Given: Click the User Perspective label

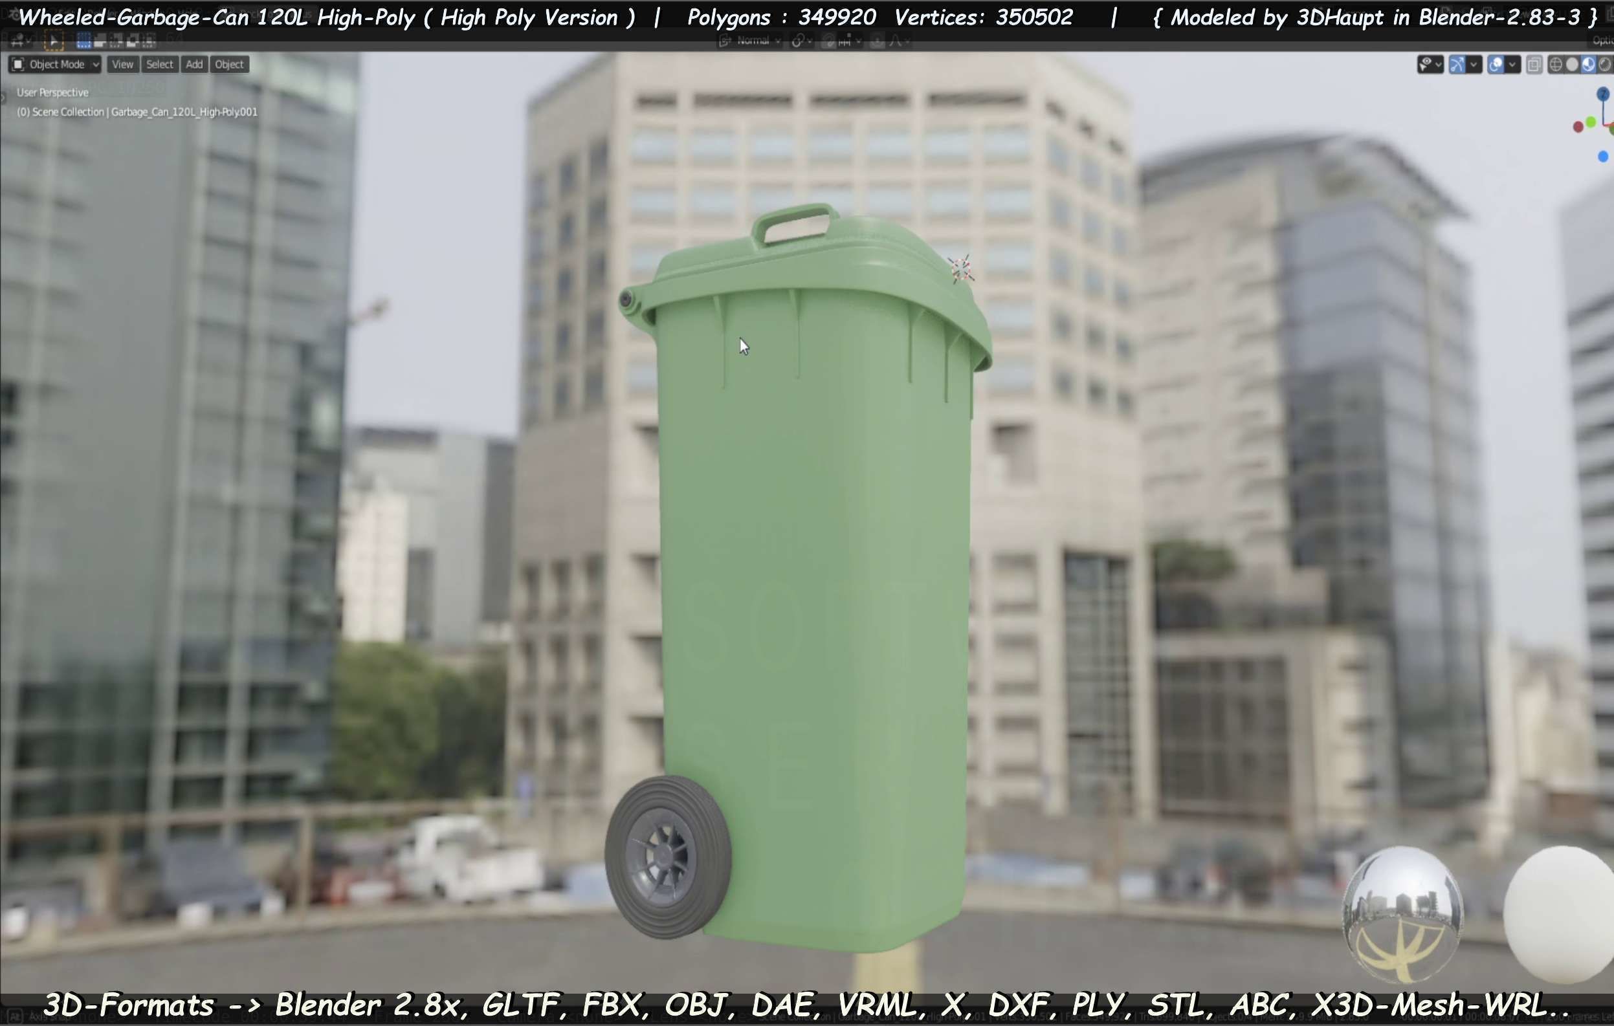Looking at the screenshot, I should tap(52, 93).
